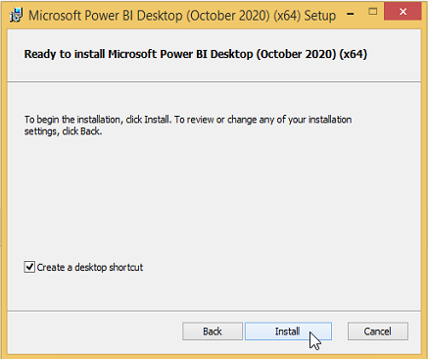Viewport: 428px width, 359px height.
Task: Abort setup using the Cancel button
Action: click(378, 332)
